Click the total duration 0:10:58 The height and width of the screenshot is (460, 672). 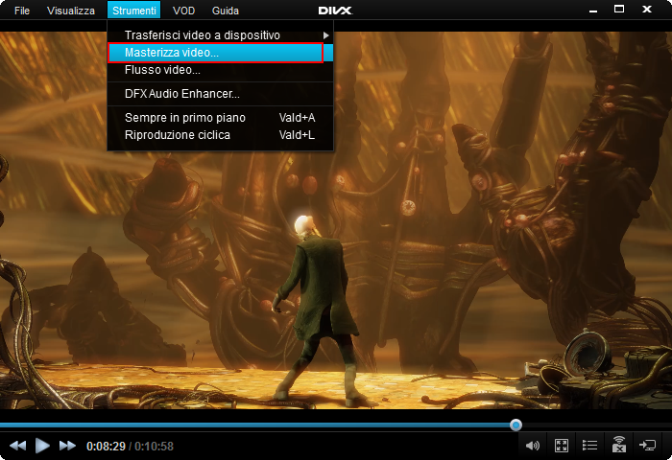click(154, 447)
